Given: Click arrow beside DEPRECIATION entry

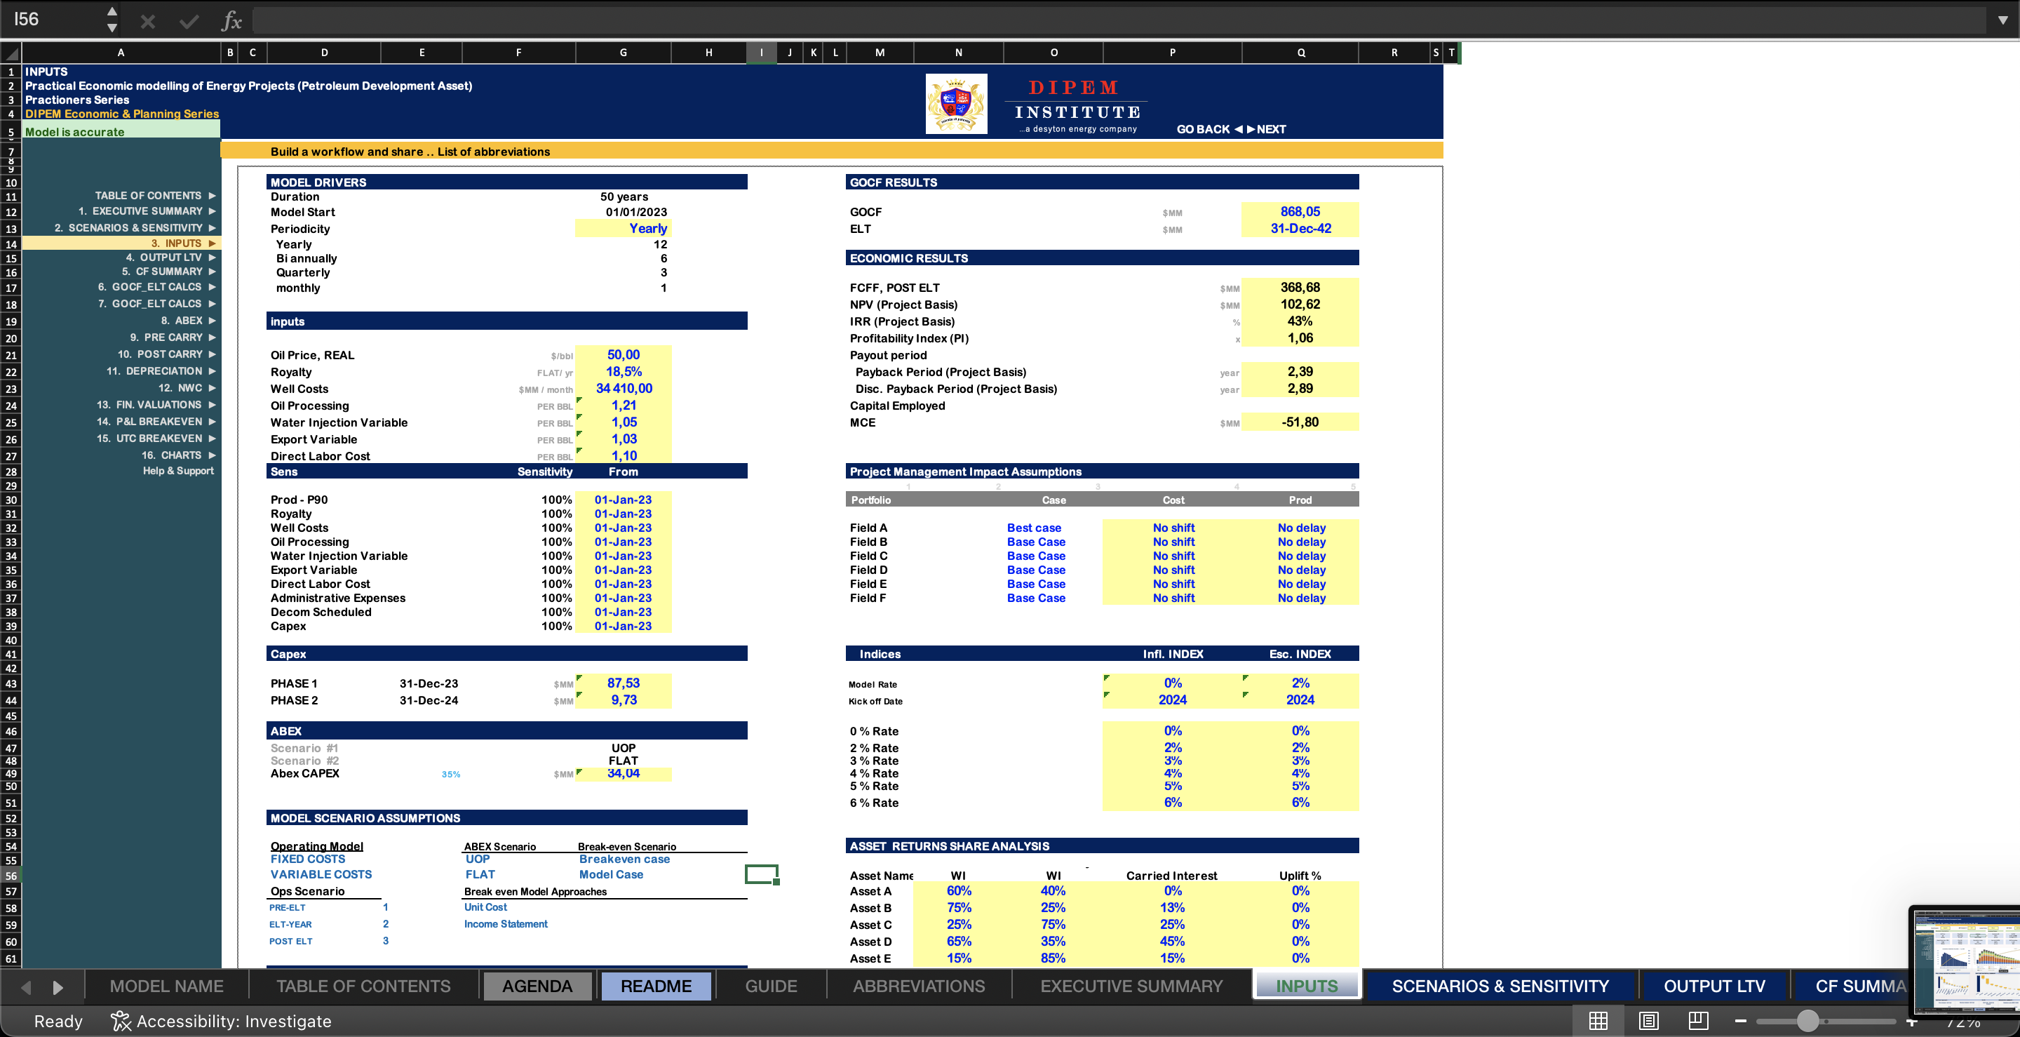Looking at the screenshot, I should [x=212, y=371].
